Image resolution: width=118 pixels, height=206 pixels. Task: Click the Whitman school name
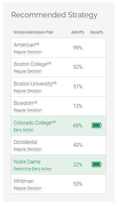click(24, 181)
